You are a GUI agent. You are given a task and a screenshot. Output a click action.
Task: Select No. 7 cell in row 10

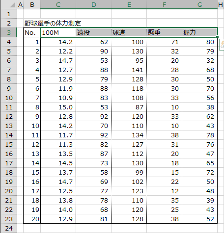tap(32, 98)
